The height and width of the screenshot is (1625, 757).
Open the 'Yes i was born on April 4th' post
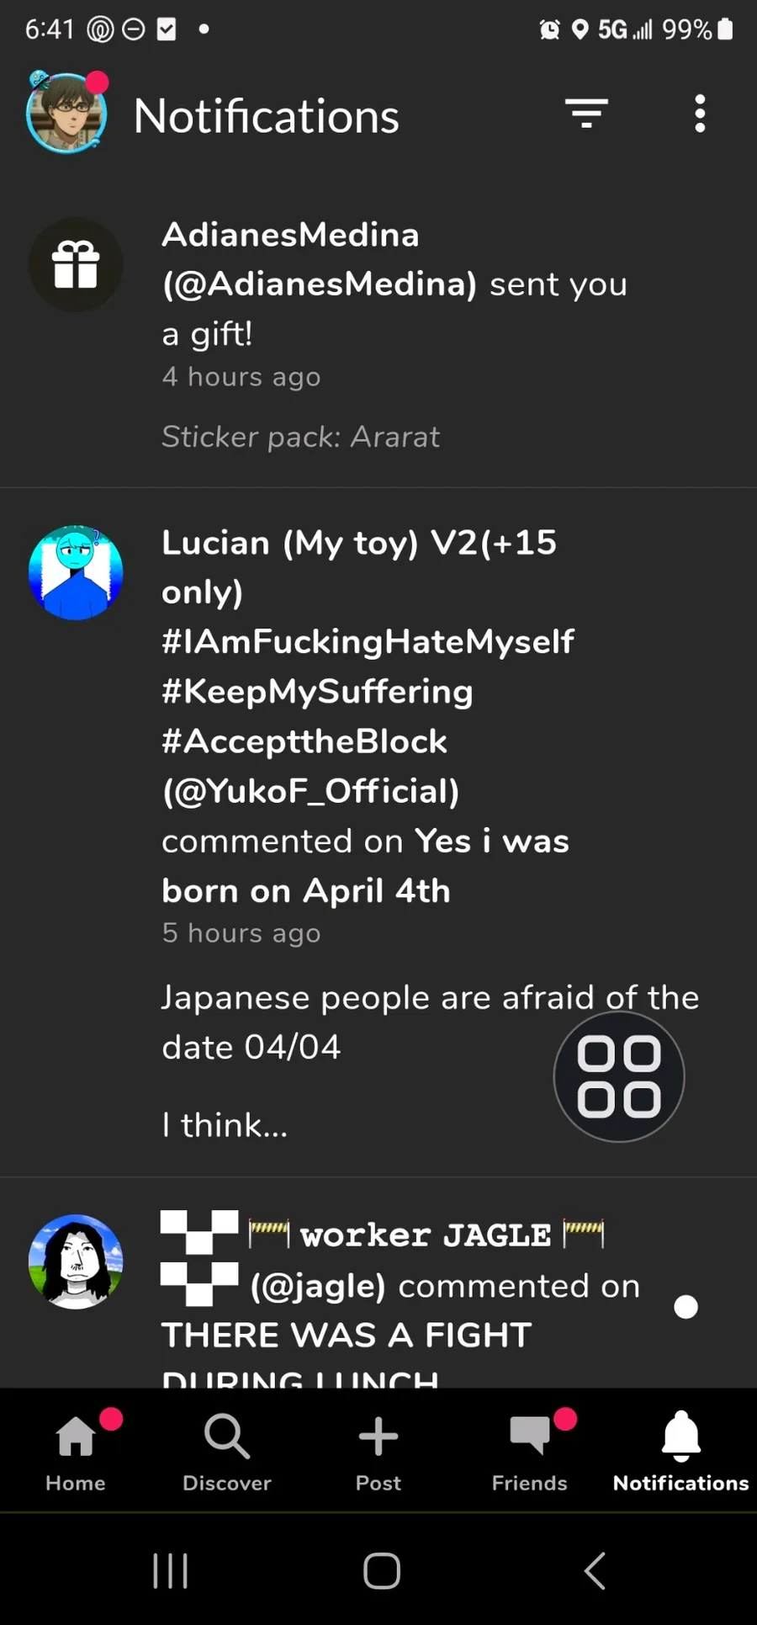(365, 866)
